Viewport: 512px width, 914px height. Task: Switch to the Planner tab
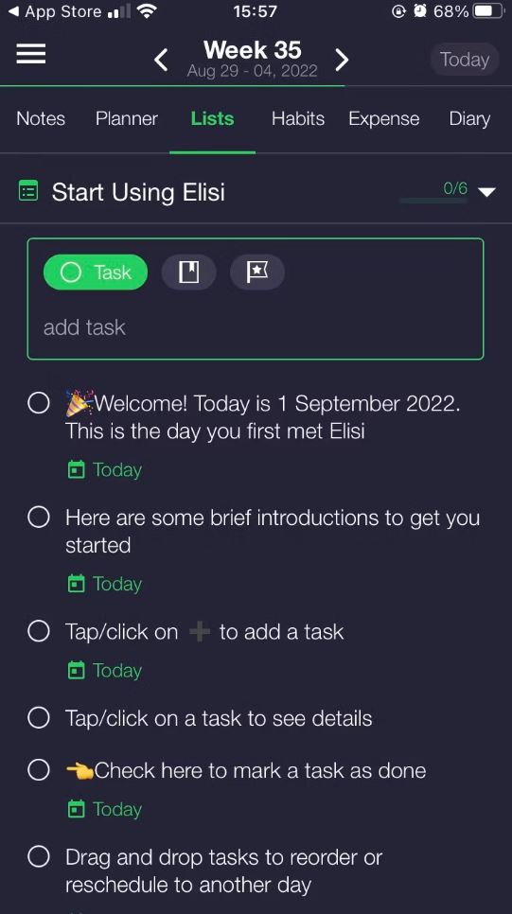coord(127,119)
